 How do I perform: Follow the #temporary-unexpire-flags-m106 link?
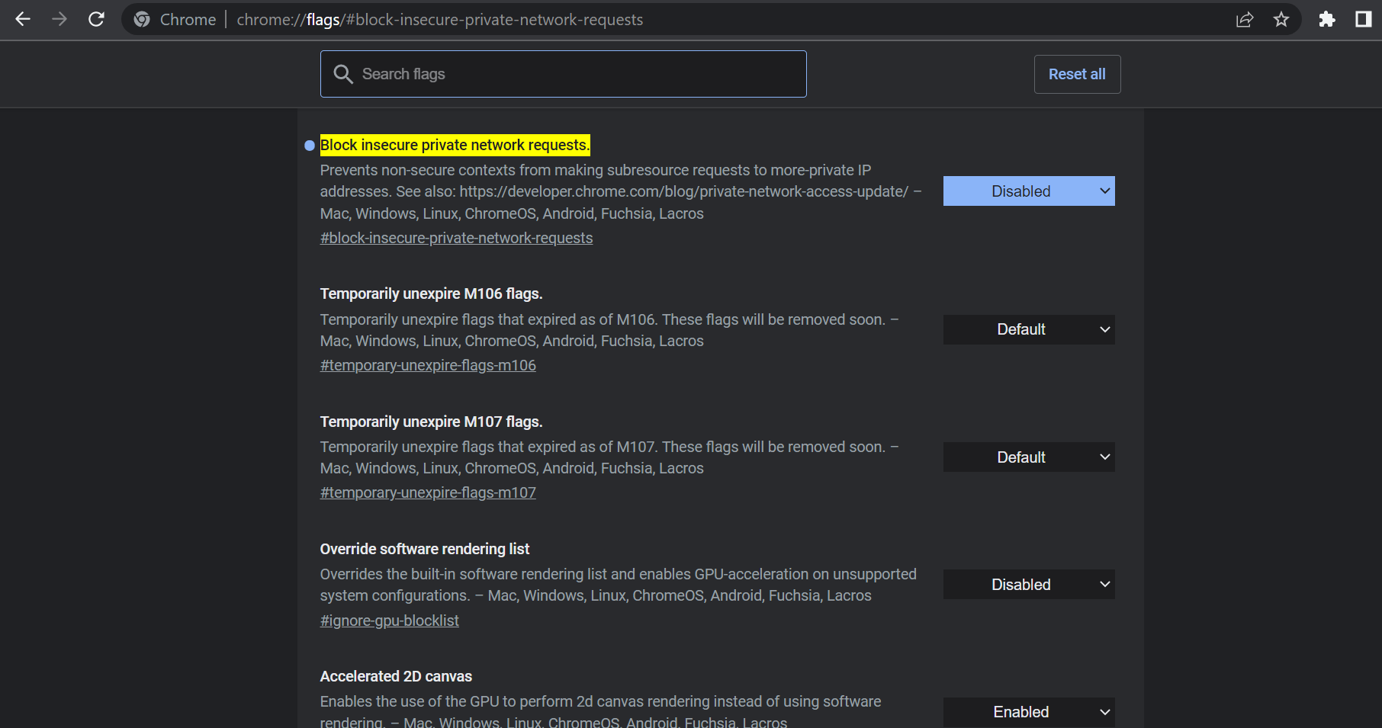[x=428, y=365]
